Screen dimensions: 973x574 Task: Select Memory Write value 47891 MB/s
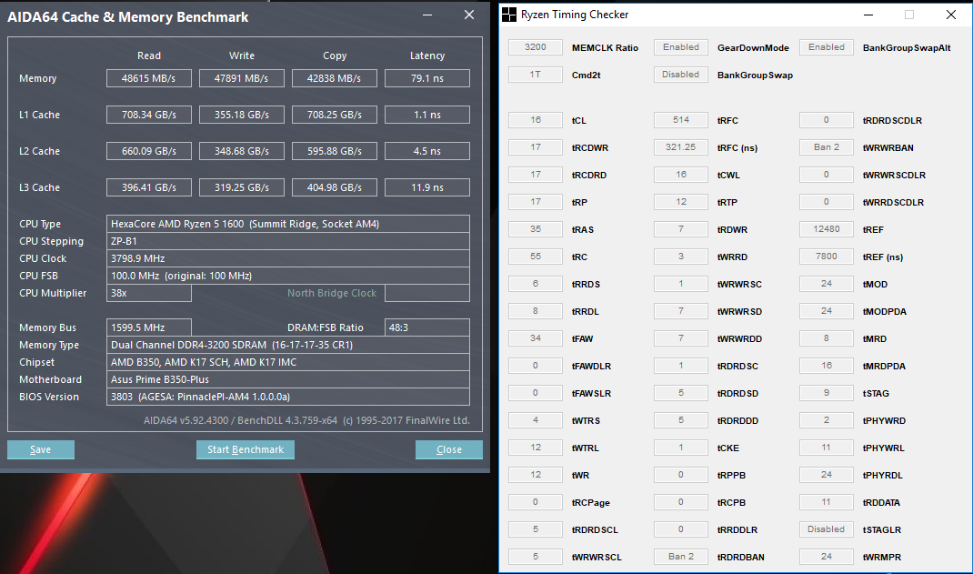[x=241, y=78]
